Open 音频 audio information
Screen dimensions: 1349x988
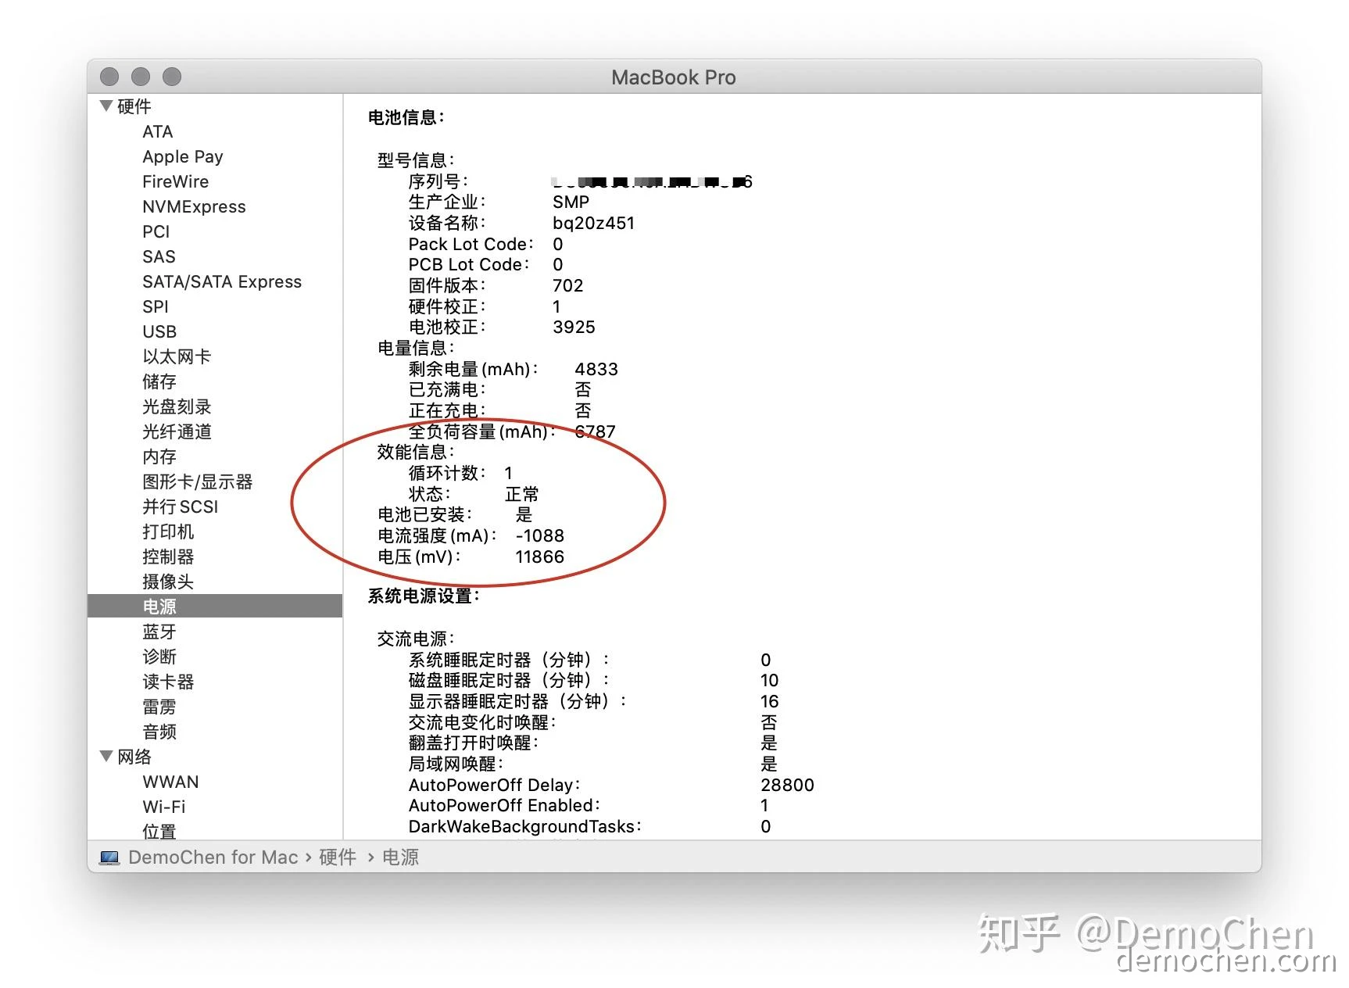tap(159, 732)
